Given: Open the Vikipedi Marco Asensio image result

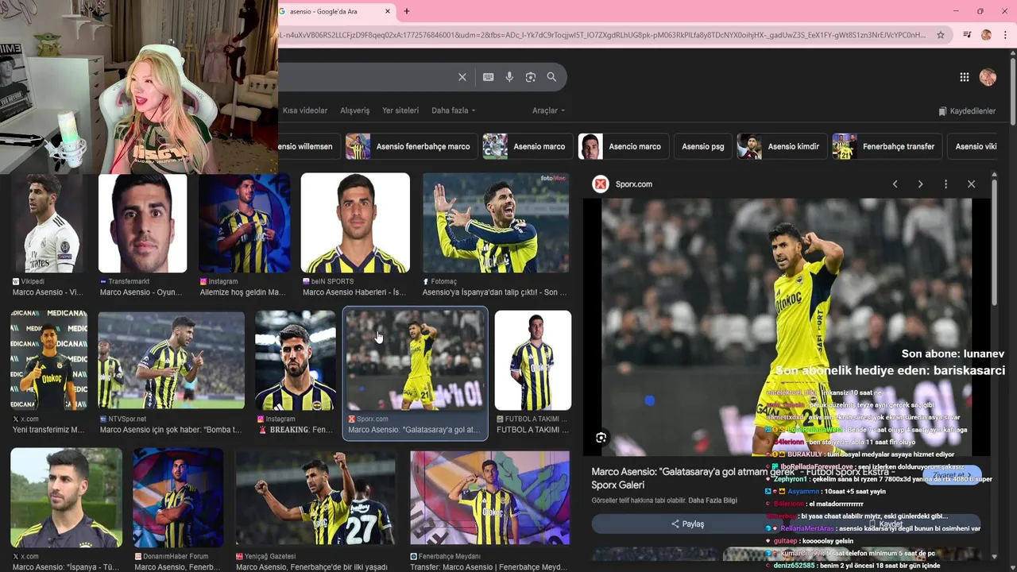Looking at the screenshot, I should (x=48, y=223).
